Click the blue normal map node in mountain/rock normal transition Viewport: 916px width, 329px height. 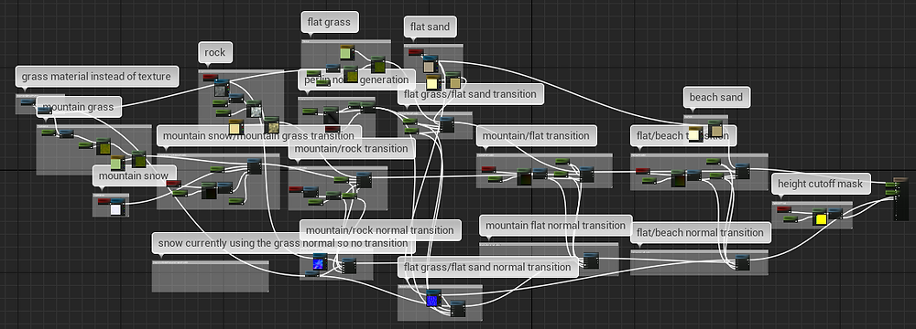319,261
